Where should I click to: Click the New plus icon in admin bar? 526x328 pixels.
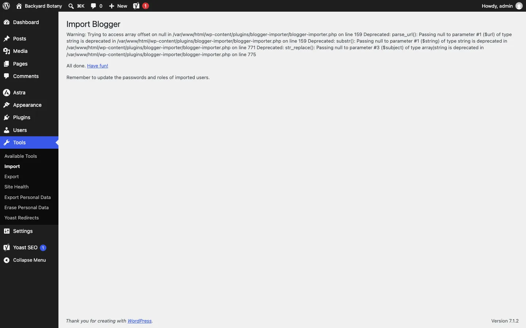point(112,6)
